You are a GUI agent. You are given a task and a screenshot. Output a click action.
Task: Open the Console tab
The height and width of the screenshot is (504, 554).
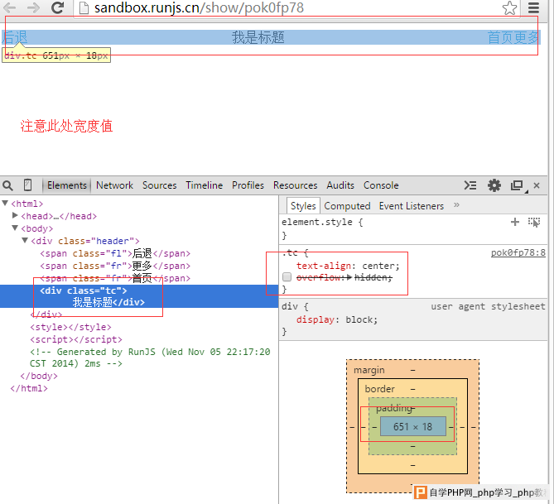(x=381, y=185)
